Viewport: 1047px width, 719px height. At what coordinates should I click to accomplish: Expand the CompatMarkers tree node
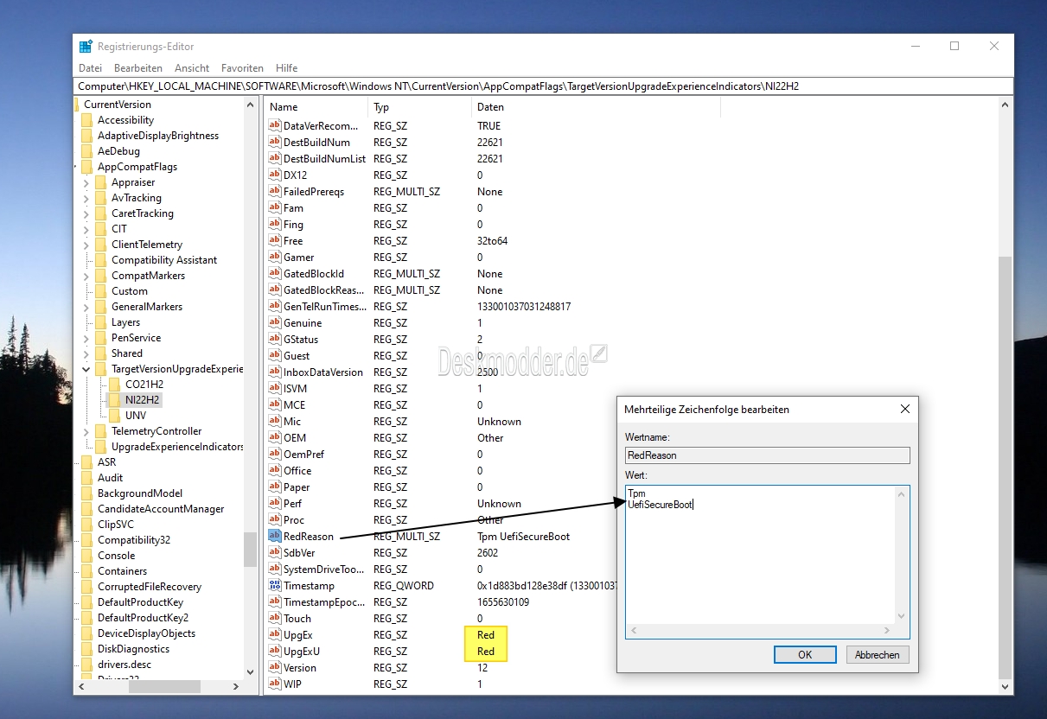coord(86,276)
